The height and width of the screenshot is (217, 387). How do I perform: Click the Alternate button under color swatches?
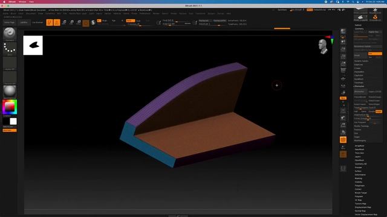pos(10,130)
